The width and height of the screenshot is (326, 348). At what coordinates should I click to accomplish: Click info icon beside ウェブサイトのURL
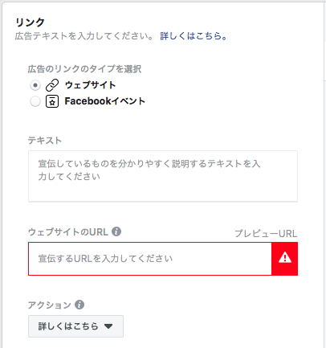pyautogui.click(x=116, y=231)
